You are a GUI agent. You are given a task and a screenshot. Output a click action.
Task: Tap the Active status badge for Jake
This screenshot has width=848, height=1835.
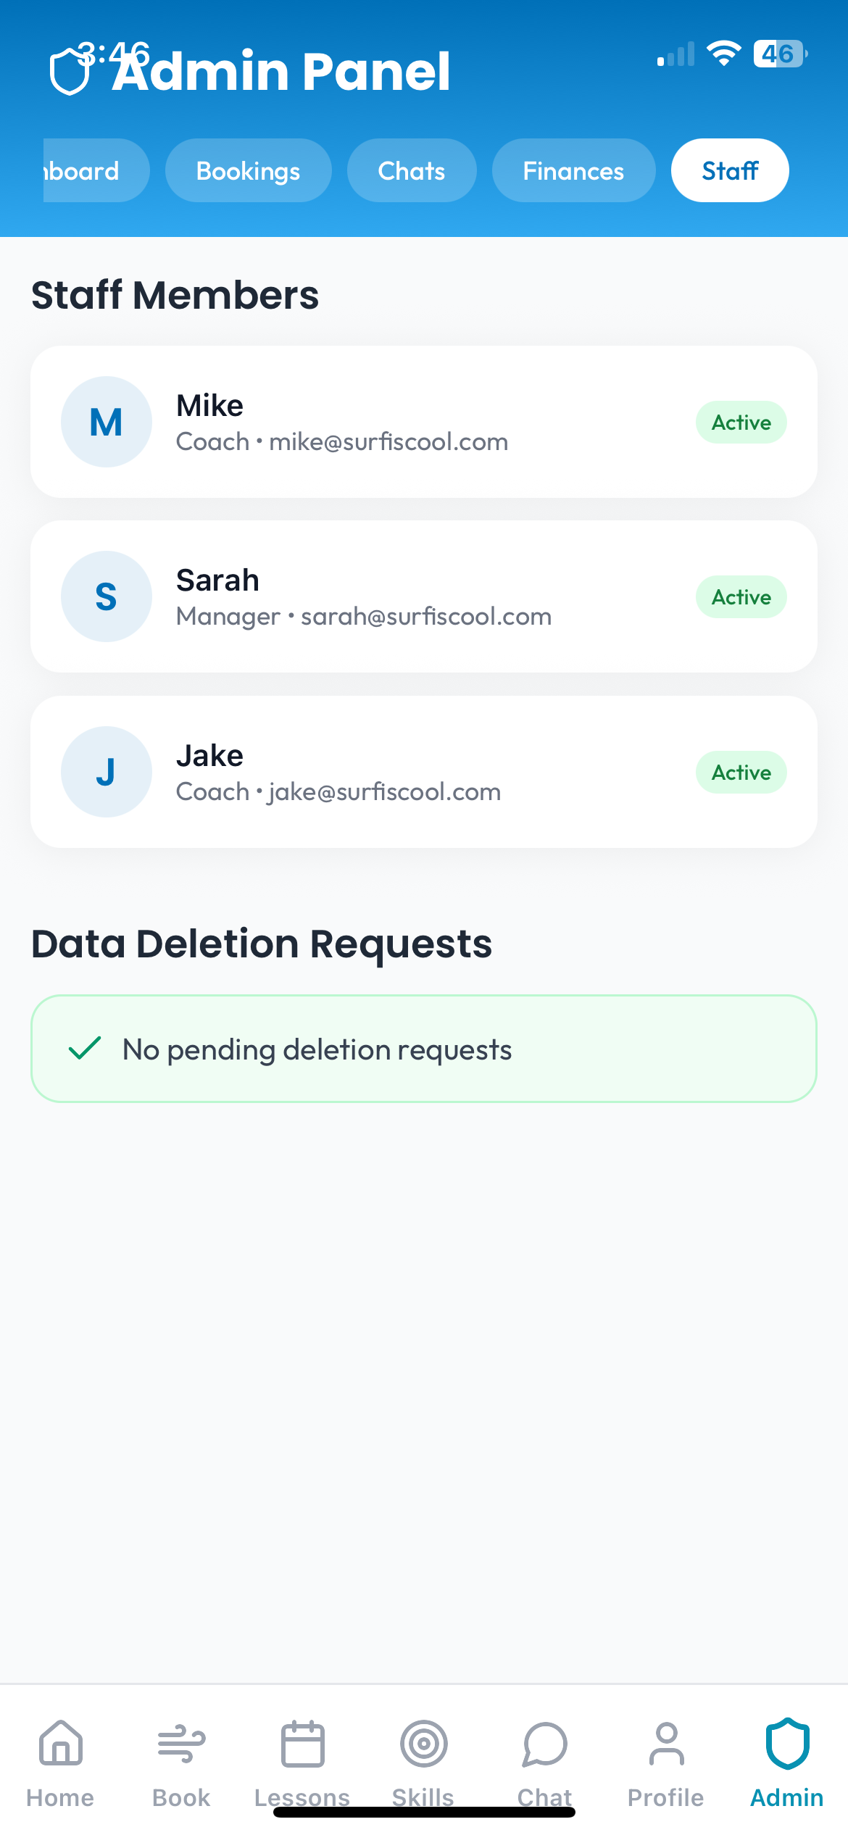(741, 773)
